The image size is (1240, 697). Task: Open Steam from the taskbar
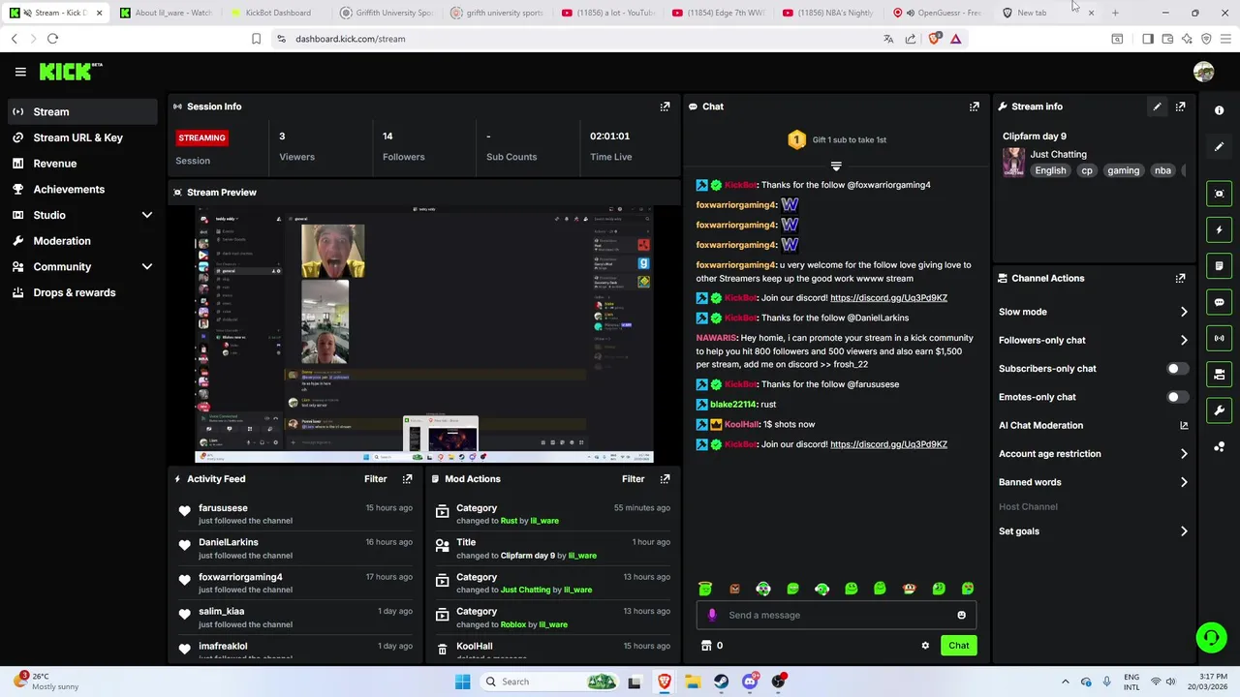click(x=721, y=682)
